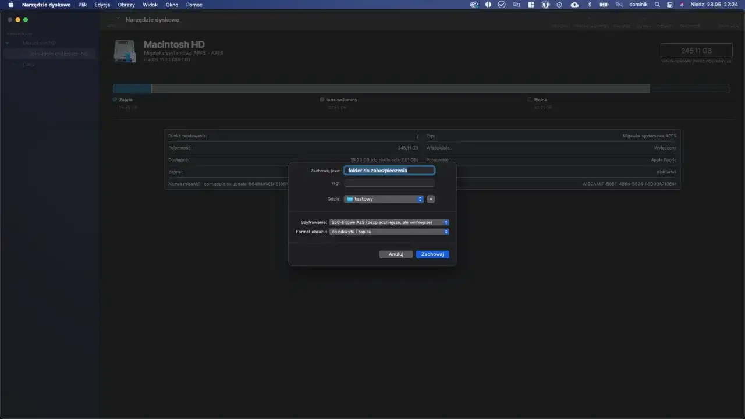Screen dimensions: 745x419
Task: Open the Szyfrowanie encryption dropdown
Action: pos(389,222)
